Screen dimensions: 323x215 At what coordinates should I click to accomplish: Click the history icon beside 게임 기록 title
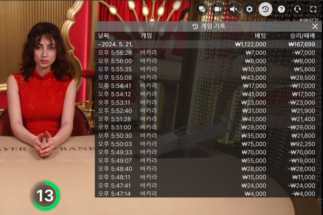pos(195,26)
